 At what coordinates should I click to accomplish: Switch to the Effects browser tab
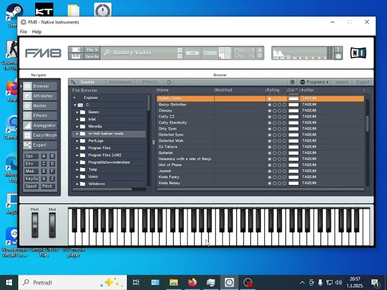pyautogui.click(x=149, y=82)
